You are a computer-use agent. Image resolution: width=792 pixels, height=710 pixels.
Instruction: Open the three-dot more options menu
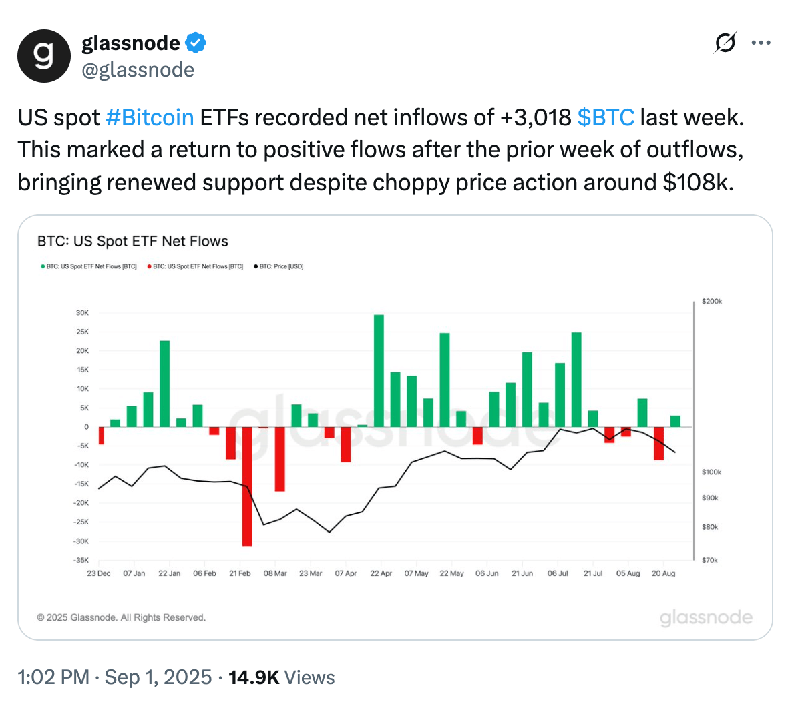(761, 43)
